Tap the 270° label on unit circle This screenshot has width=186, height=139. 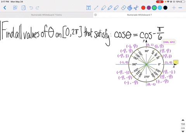[147, 77]
